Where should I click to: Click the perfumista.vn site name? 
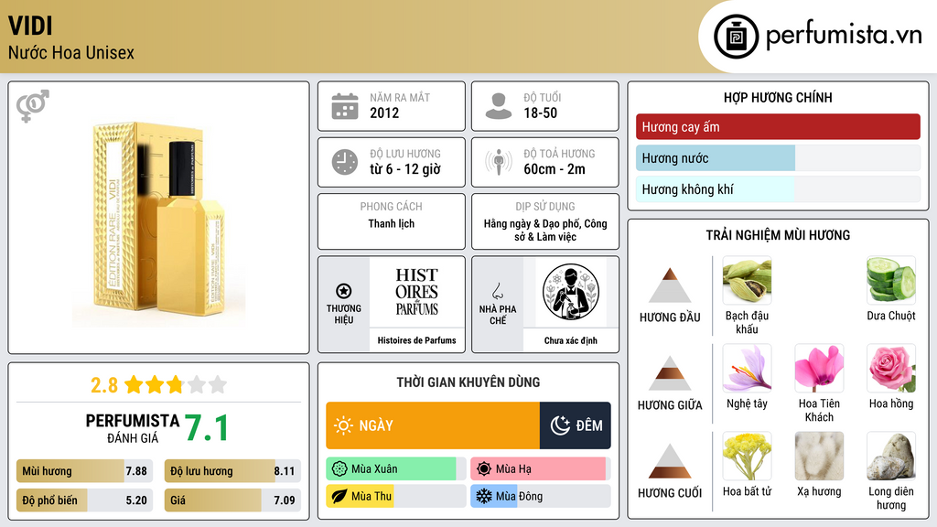pos(844,35)
